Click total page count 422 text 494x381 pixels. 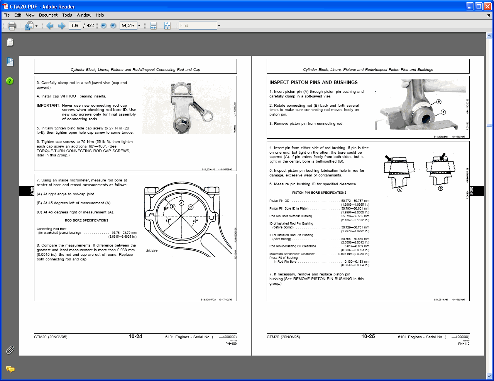click(90, 26)
